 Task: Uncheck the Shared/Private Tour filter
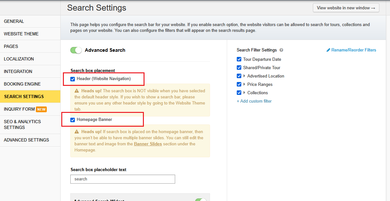click(239, 68)
